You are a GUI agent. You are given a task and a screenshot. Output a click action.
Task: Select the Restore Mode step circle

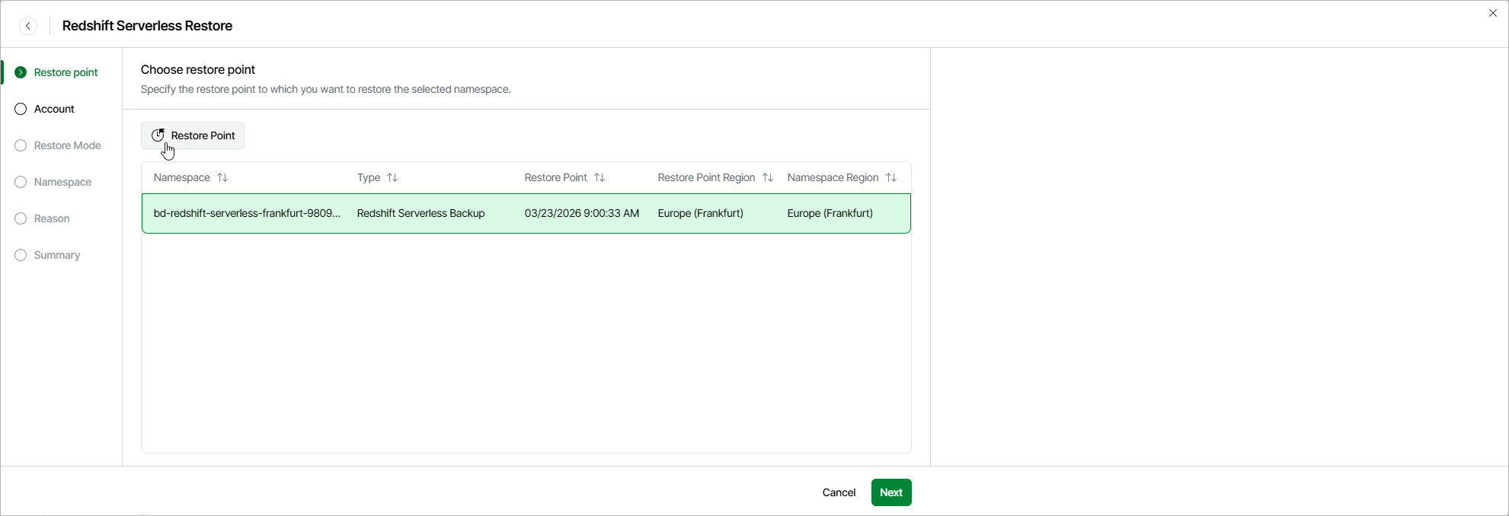coord(21,145)
